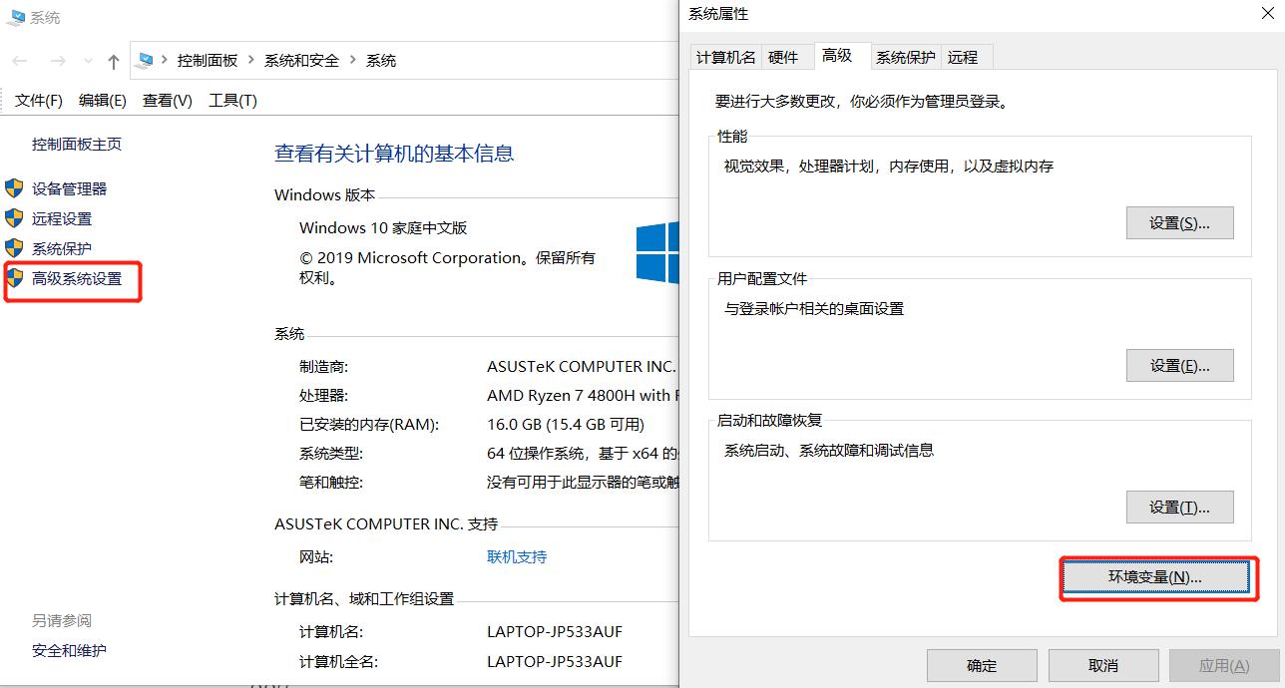Click 设置(S) under the 性能 section
Screen dimensions: 1285x688
click(1179, 222)
